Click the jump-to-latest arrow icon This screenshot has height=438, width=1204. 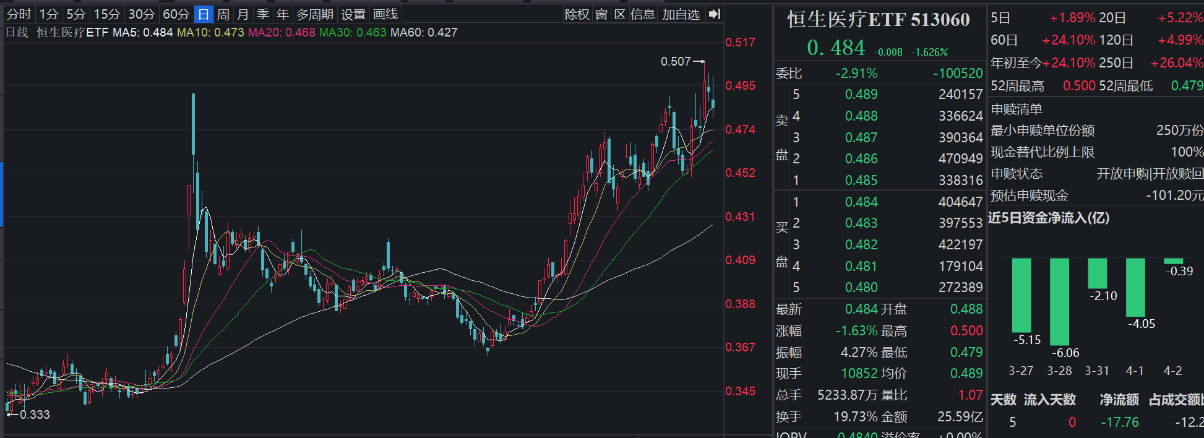pyautogui.click(x=715, y=14)
